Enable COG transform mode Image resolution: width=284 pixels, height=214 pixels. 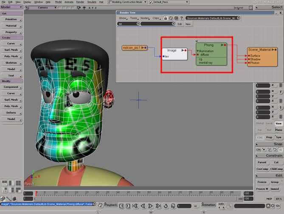click(x=259, y=137)
